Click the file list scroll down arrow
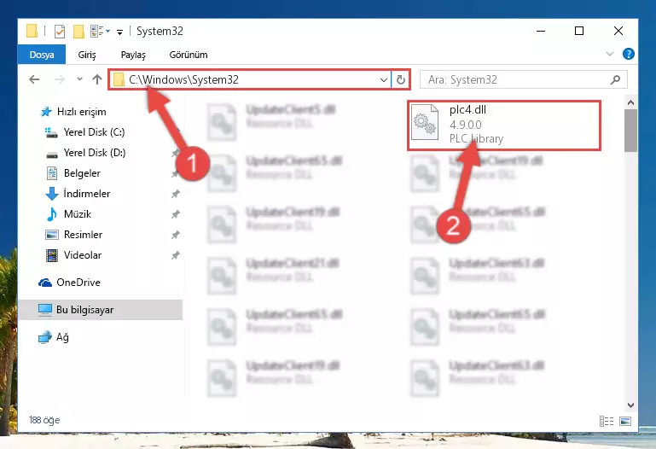Viewport: 656px width, 449px height. point(631,405)
